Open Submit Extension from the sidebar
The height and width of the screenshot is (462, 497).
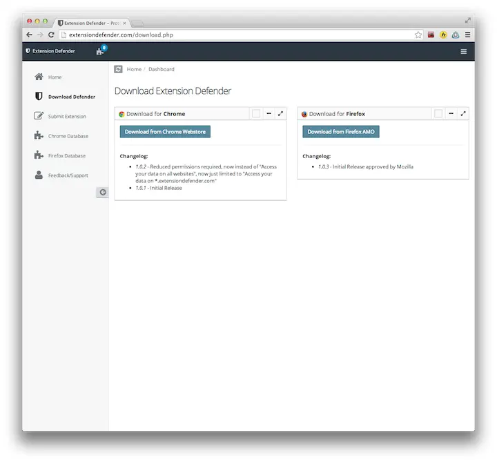[66, 117]
